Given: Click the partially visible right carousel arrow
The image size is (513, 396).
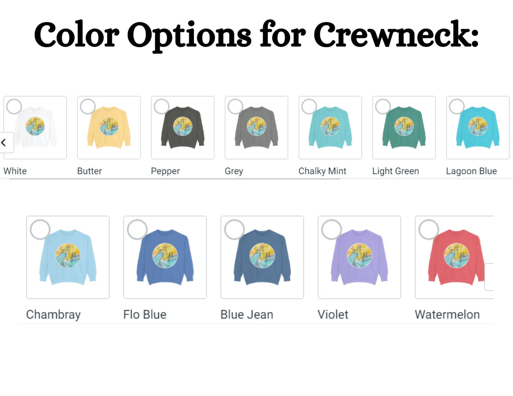Looking at the screenshot, I should 489,277.
